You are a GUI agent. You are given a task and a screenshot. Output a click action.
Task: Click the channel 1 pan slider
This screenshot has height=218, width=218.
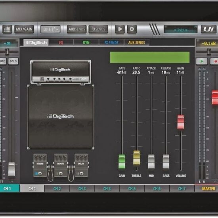(7, 52)
